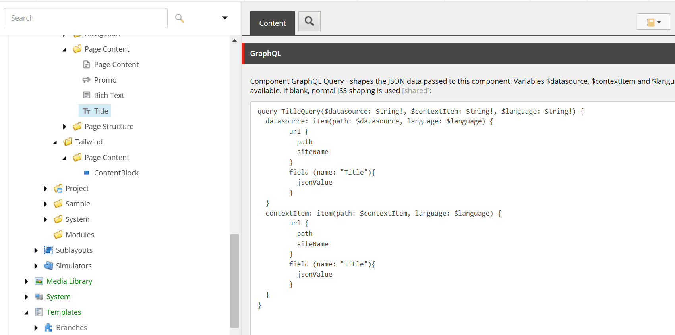This screenshot has width=675, height=335.
Task: Collapse the Templates node
Action: pos(27,312)
